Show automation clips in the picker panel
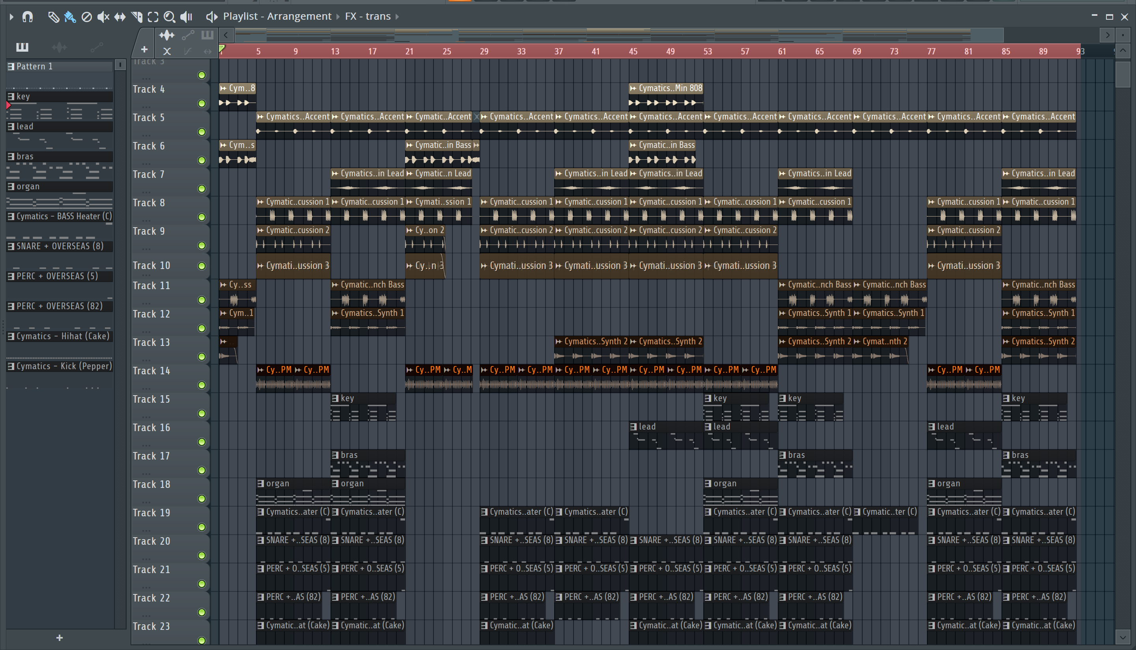1136x650 pixels. pos(97,47)
